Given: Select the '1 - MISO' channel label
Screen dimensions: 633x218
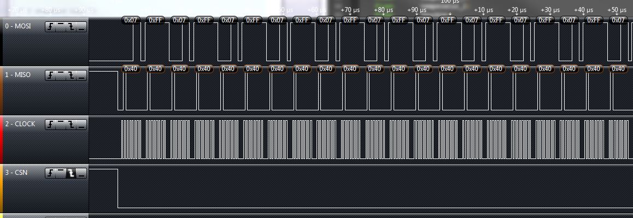Looking at the screenshot, I should pyautogui.click(x=17, y=75).
